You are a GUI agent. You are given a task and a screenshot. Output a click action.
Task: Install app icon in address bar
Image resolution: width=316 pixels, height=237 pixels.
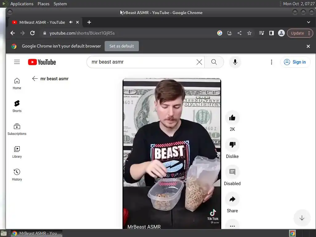pyautogui.click(x=230, y=33)
